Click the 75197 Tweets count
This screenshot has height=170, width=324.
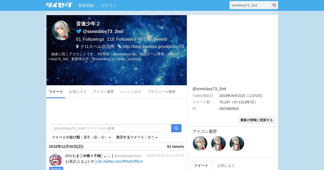[x=153, y=39]
